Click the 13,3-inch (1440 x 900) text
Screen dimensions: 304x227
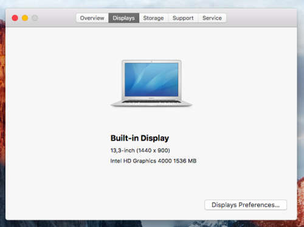point(140,150)
